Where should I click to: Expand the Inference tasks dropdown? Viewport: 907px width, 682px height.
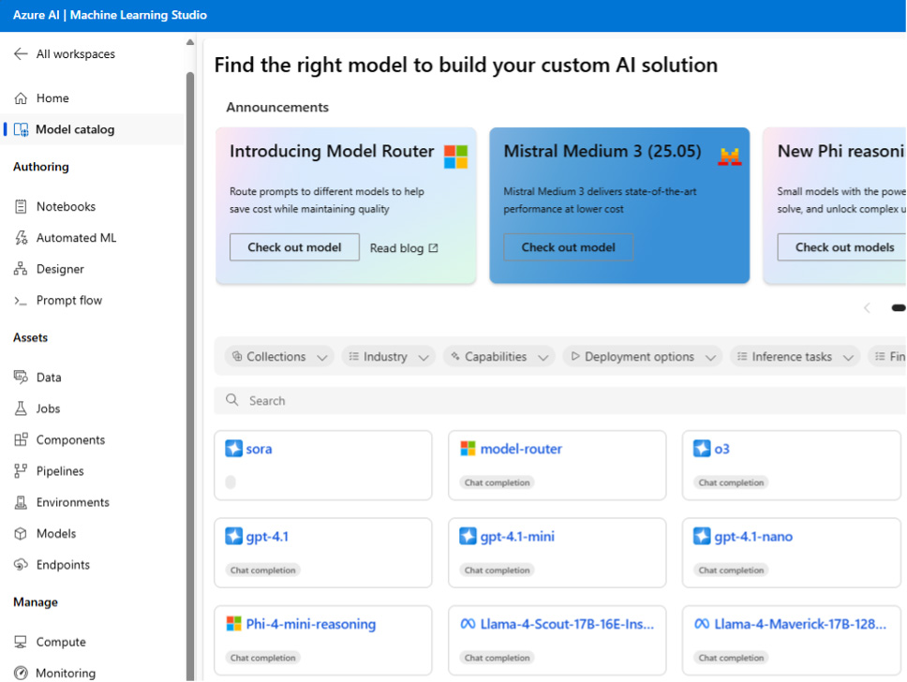[x=795, y=357]
